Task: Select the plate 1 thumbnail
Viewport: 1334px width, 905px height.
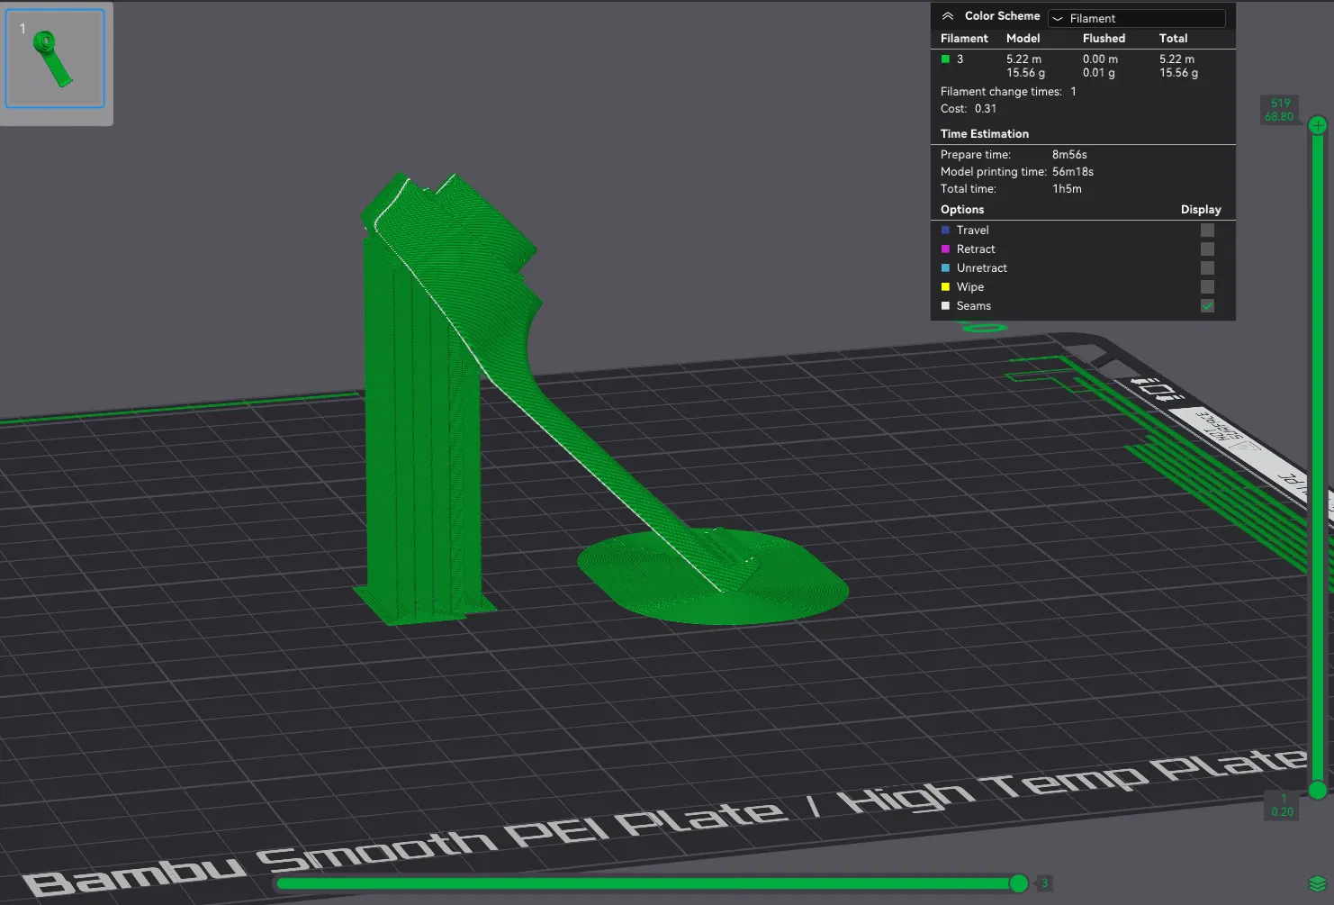Action: (56, 59)
